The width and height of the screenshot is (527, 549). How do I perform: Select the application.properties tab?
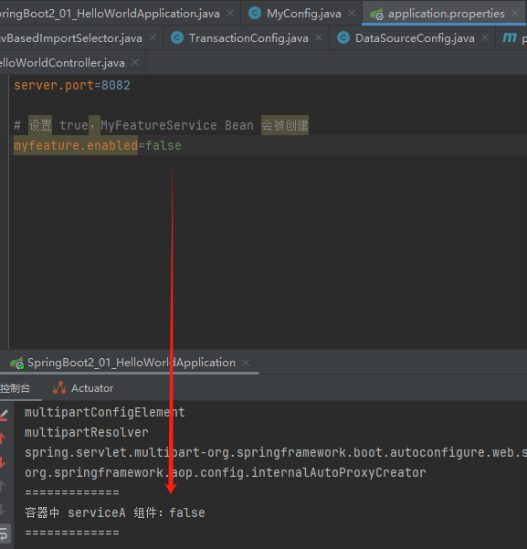coord(446,14)
